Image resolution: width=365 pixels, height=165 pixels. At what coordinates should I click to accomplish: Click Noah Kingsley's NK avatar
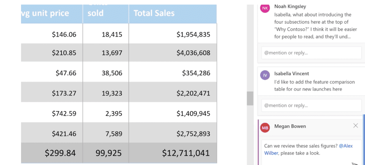[x=265, y=8]
